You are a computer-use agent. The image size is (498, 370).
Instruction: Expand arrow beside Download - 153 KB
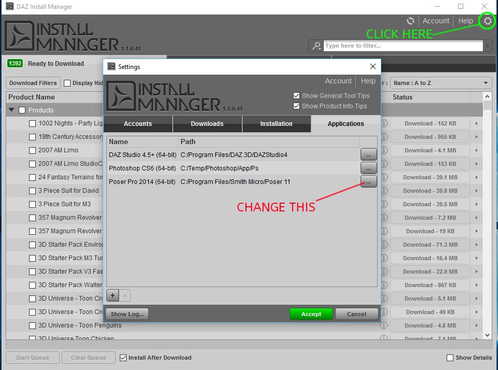(x=476, y=164)
